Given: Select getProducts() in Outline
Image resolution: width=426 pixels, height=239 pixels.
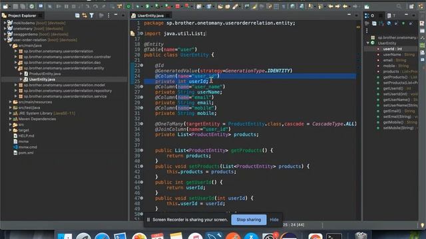Looking at the screenshot, I should pos(400,77).
